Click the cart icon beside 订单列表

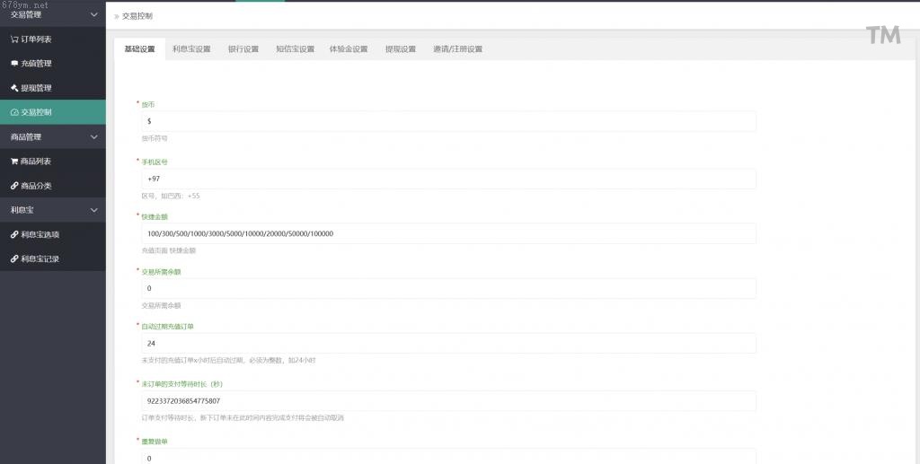coord(14,39)
